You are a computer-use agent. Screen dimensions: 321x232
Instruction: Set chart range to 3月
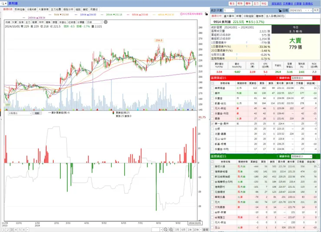click(x=177, y=230)
